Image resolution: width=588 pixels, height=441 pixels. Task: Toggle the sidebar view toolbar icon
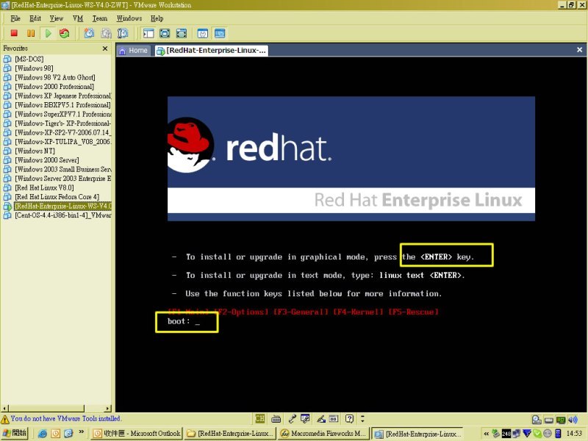point(148,33)
